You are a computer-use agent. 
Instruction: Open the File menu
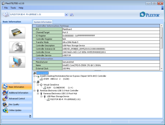coord(6,8)
